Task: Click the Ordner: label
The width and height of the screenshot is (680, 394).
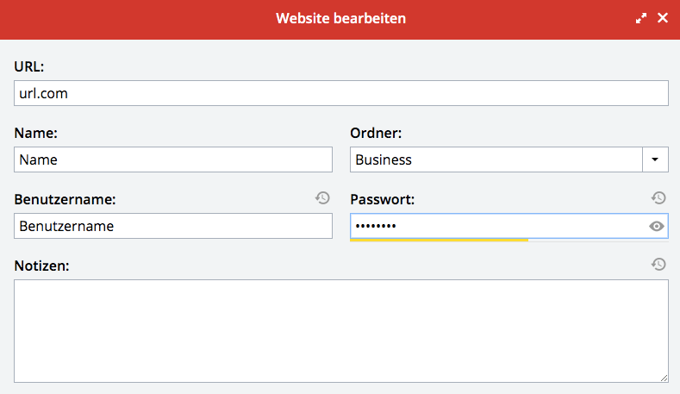Action: 376,134
